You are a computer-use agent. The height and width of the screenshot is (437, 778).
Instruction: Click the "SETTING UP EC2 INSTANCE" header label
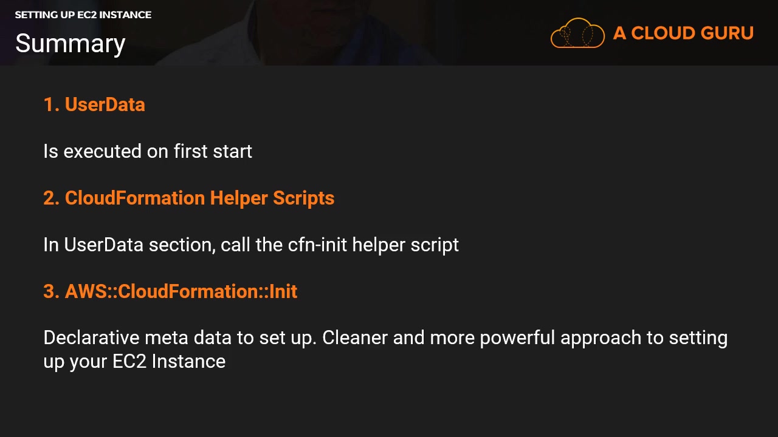tap(83, 15)
